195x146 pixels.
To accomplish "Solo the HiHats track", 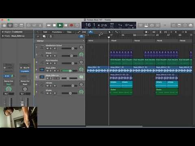I will coord(50,86).
